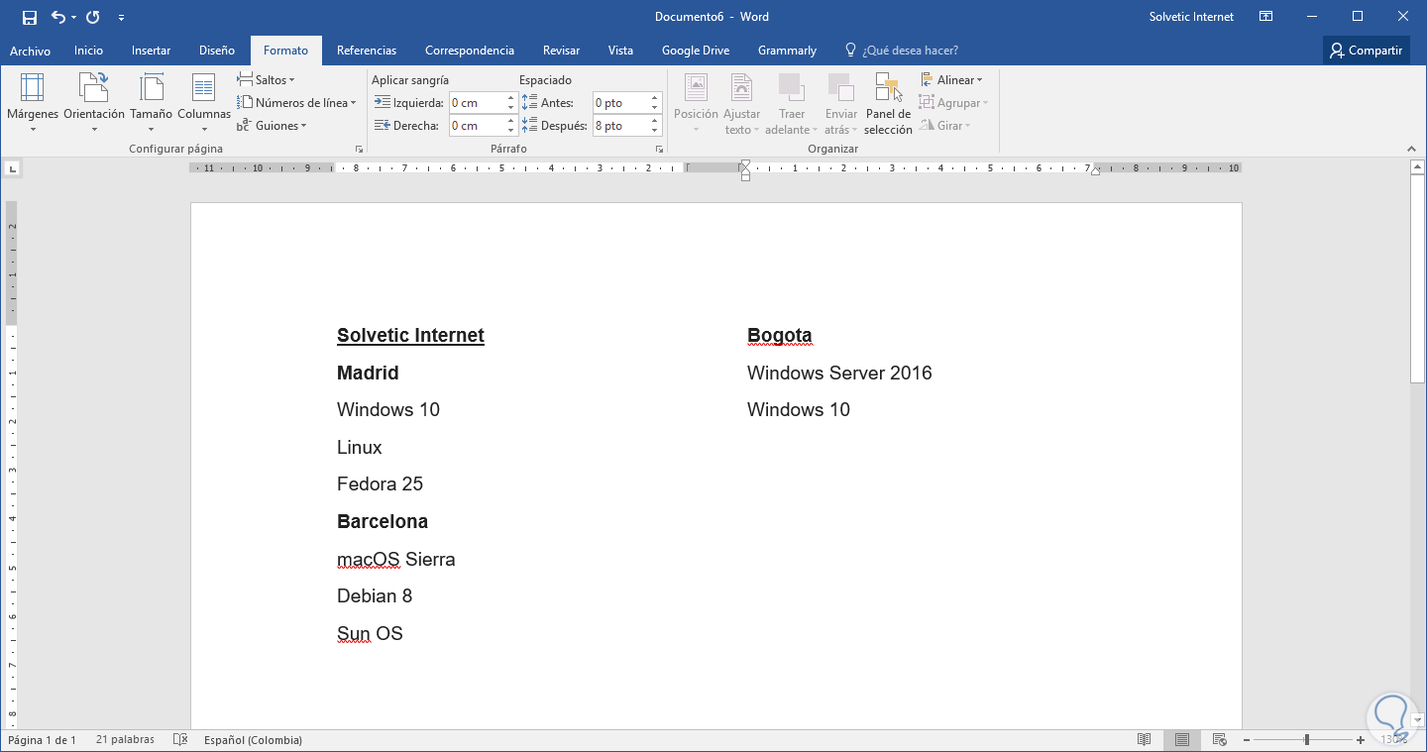Check spelling with the proofing status icon
Screen dimensions: 1427x752
[180, 740]
